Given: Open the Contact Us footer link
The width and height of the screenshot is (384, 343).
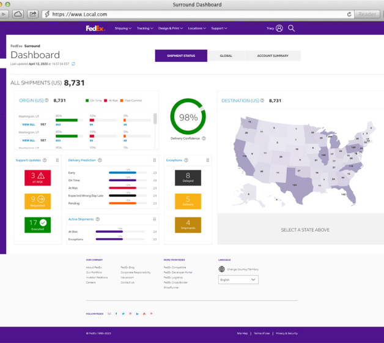Looking at the screenshot, I should [127, 282].
